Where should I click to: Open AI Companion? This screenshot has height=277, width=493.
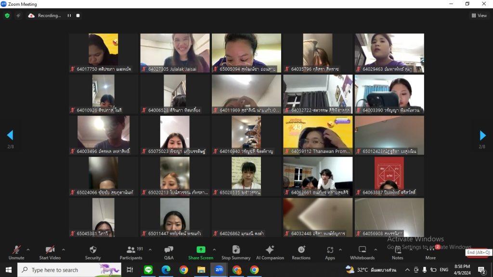coord(270,253)
